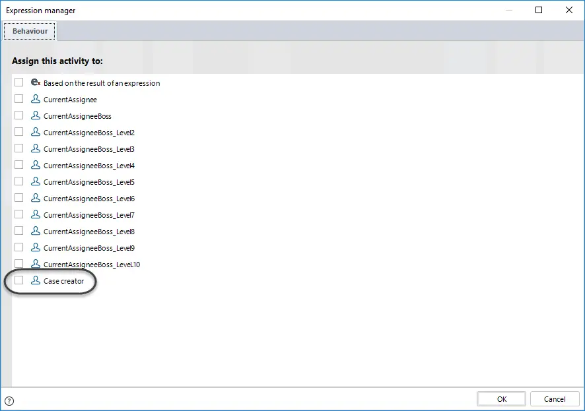Click the user icon next to CurrentAssignee
The height and width of the screenshot is (411, 585).
coord(36,99)
